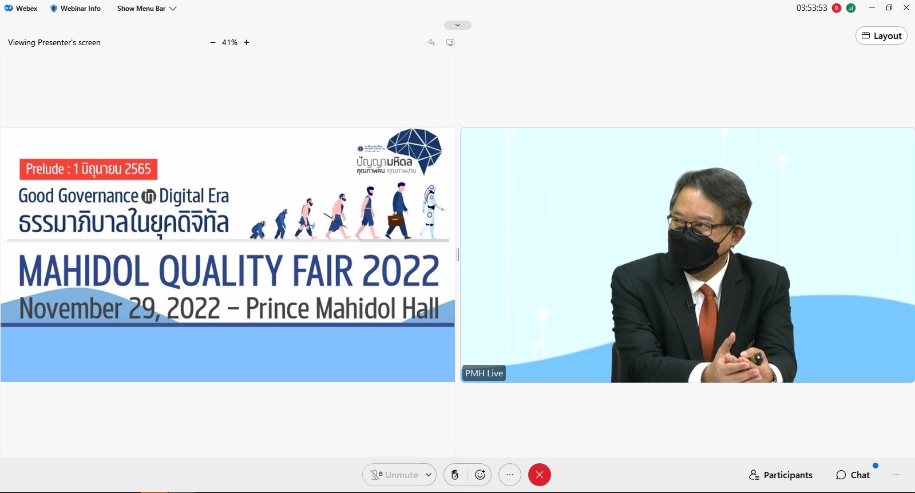Toggle the Participants panel
The height and width of the screenshot is (493, 915).
(781, 475)
